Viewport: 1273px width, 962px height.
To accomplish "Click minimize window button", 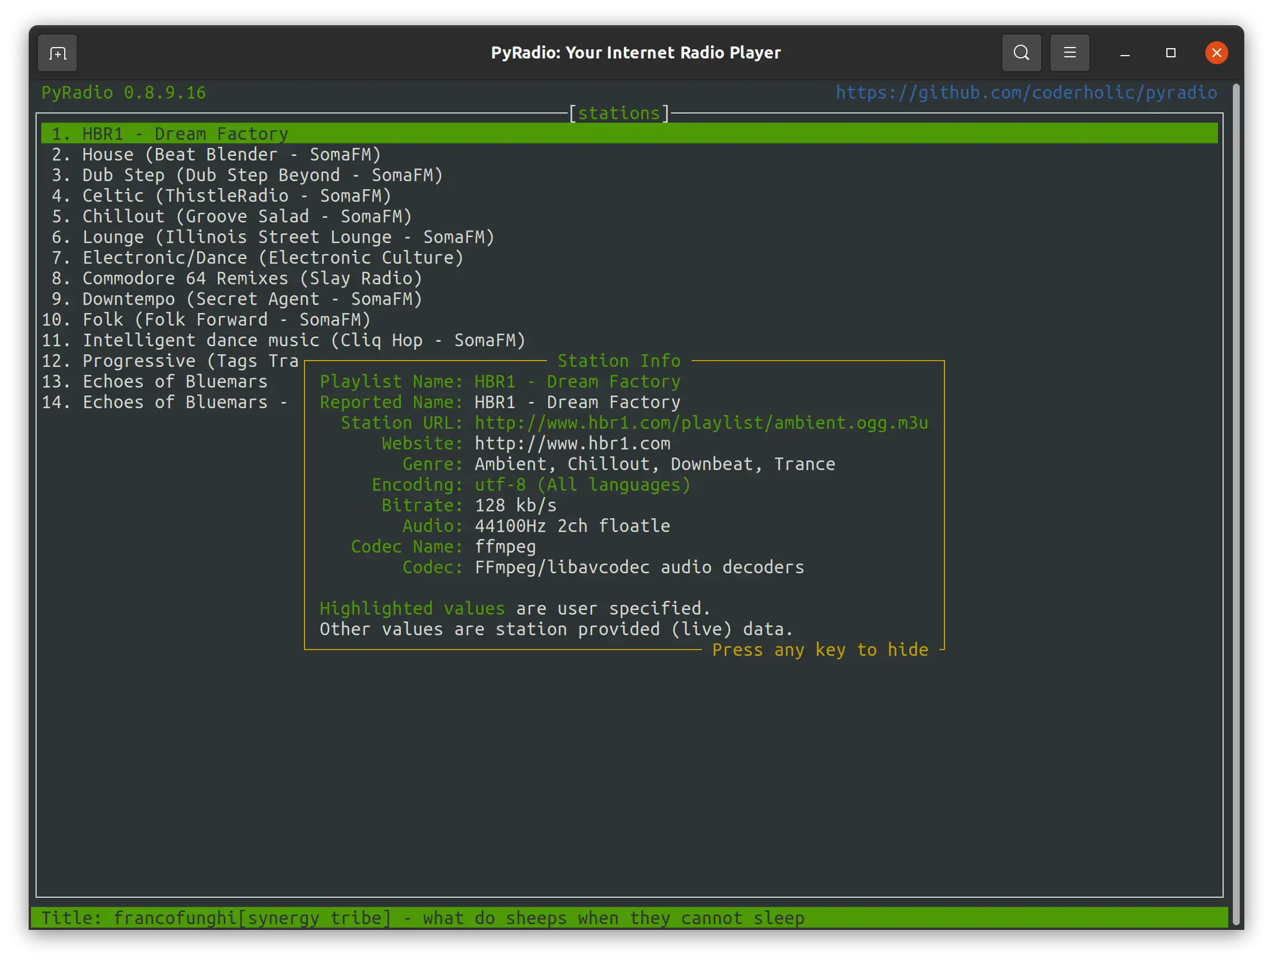I will (x=1124, y=53).
